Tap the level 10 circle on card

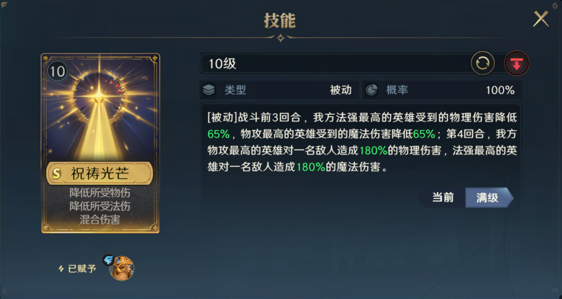click(57, 72)
